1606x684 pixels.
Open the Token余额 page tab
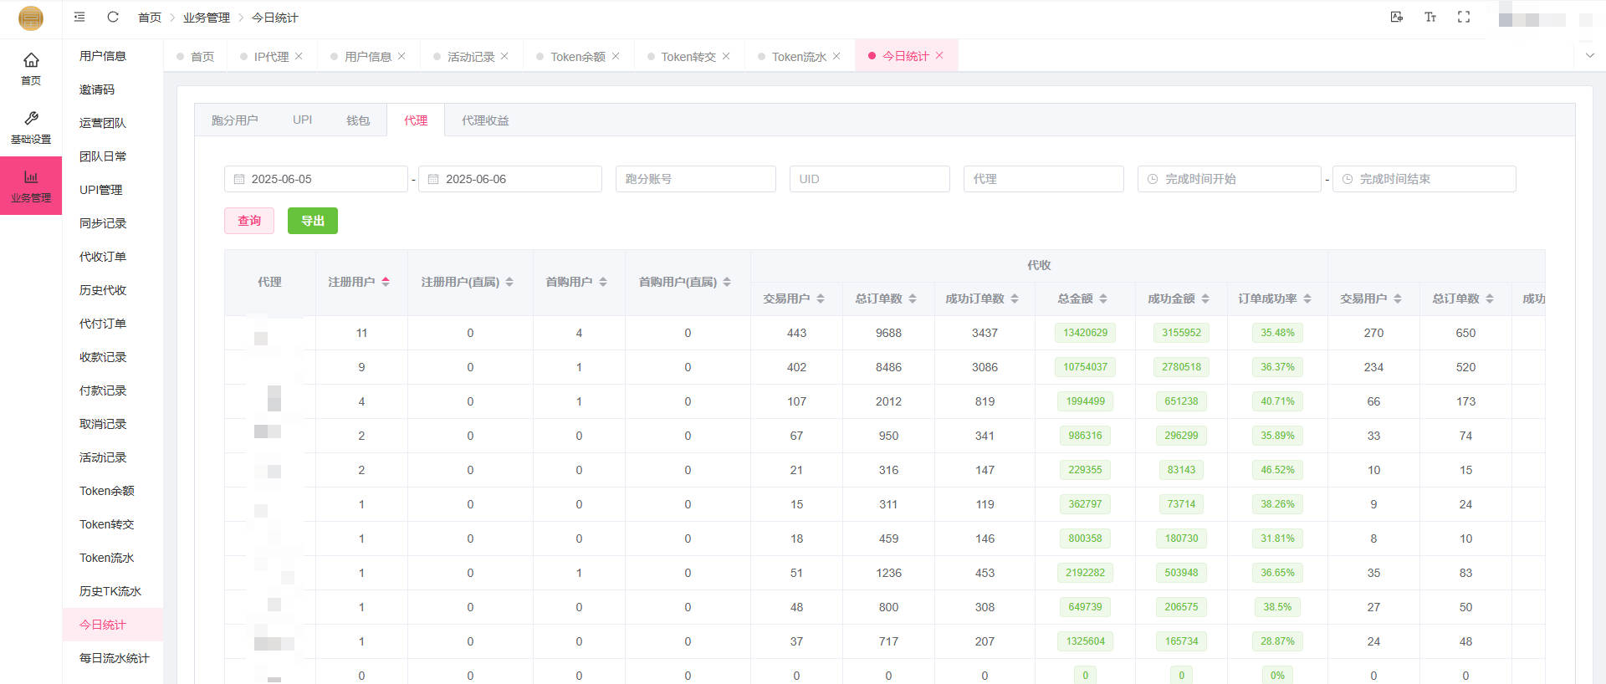[578, 56]
